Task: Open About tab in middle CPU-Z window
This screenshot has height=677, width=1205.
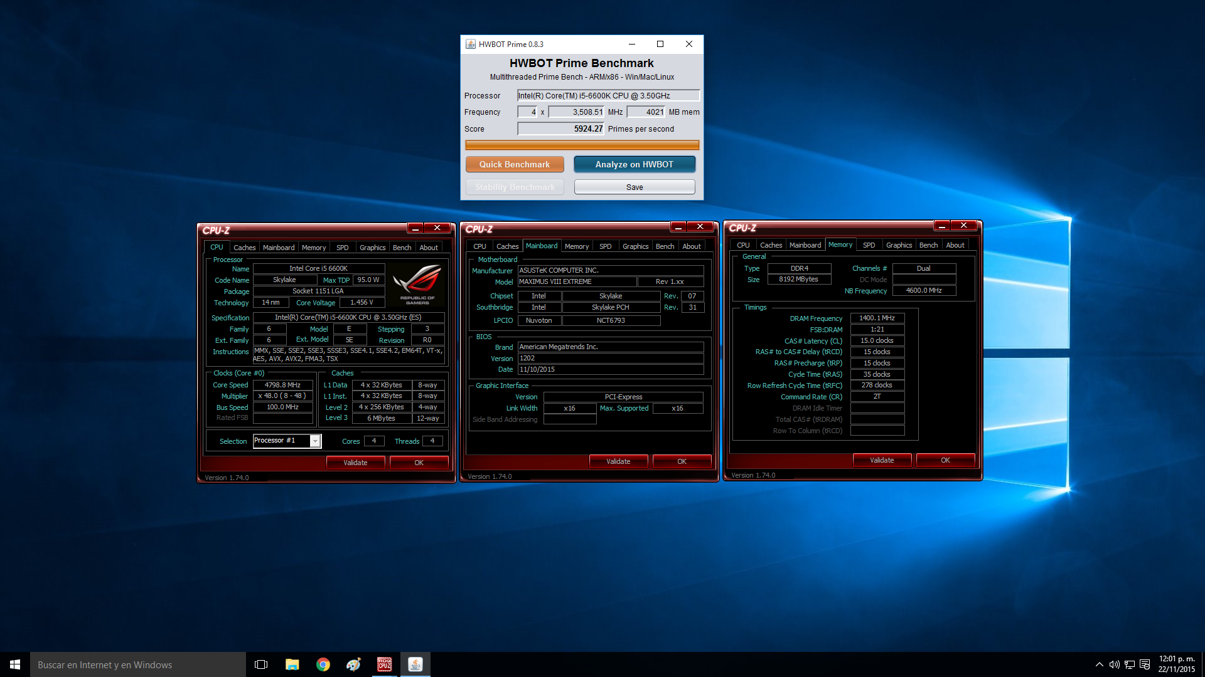Action: click(x=692, y=246)
